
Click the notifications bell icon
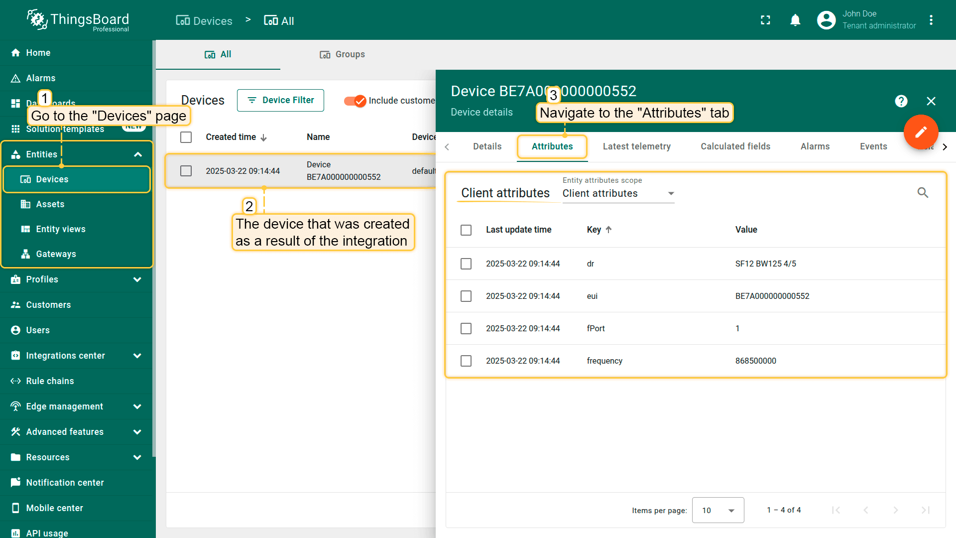795,20
